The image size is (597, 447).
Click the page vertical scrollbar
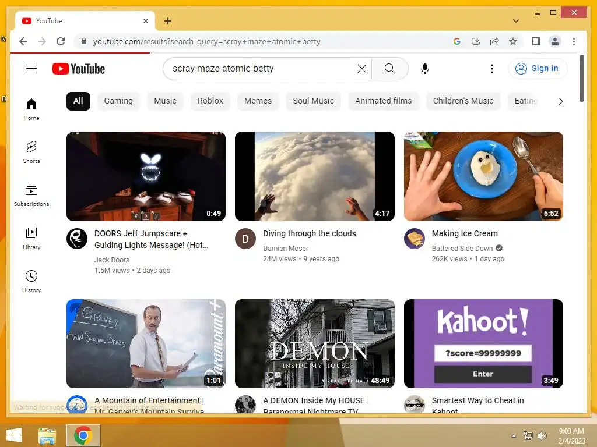coord(581,79)
